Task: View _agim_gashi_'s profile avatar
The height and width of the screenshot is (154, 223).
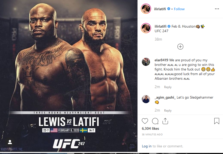Action: click(x=146, y=99)
